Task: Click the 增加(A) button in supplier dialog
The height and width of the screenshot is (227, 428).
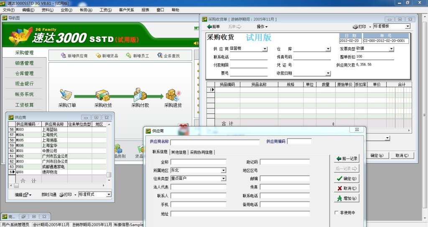Action: (346, 198)
